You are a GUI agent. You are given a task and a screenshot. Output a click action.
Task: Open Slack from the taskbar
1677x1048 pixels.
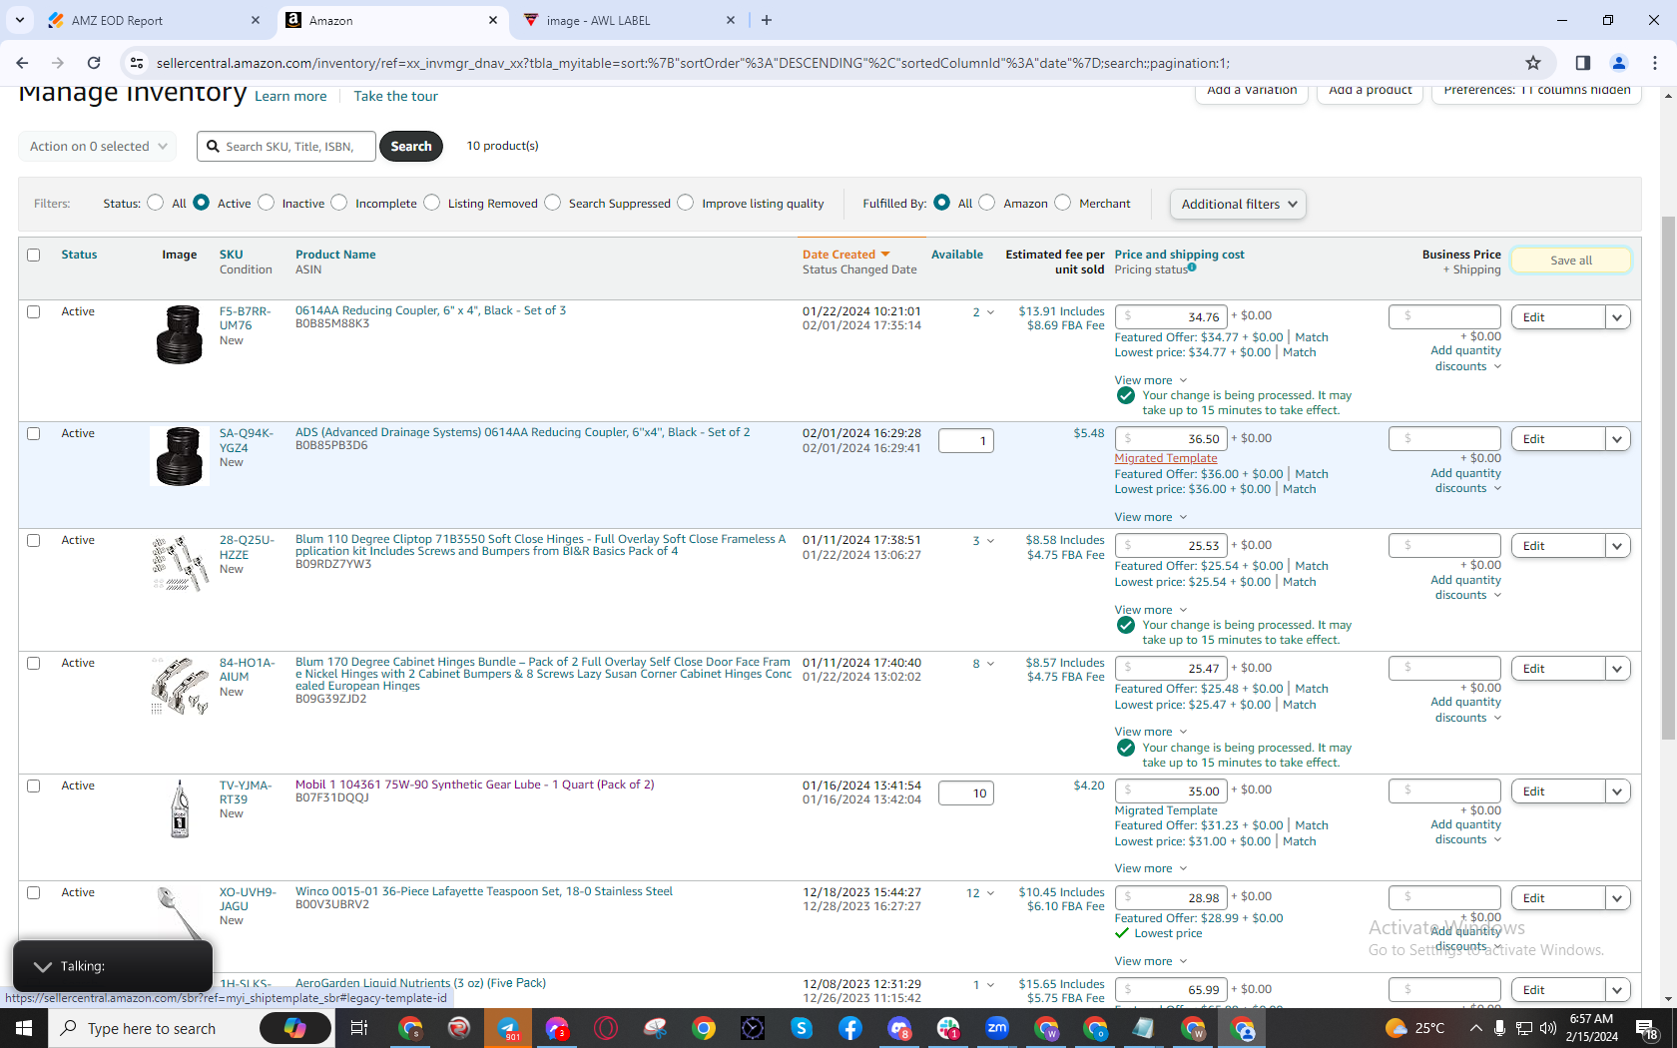(x=948, y=1028)
